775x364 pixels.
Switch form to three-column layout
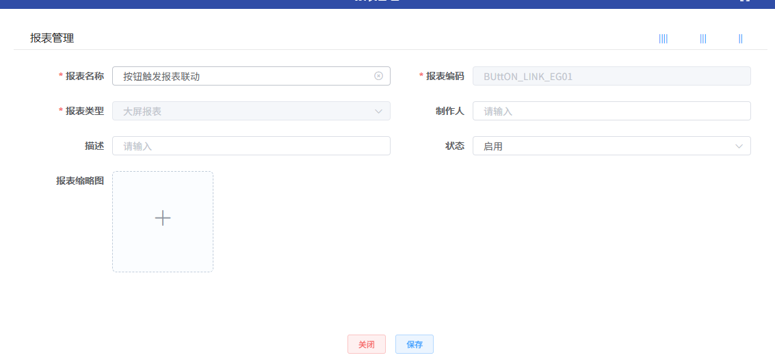[x=702, y=39]
